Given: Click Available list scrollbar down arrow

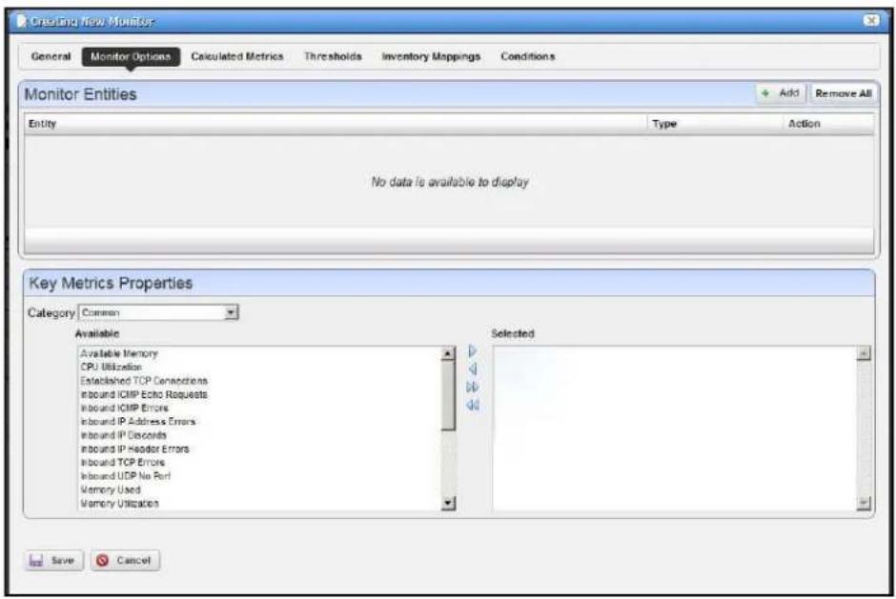Looking at the screenshot, I should pos(449,503).
